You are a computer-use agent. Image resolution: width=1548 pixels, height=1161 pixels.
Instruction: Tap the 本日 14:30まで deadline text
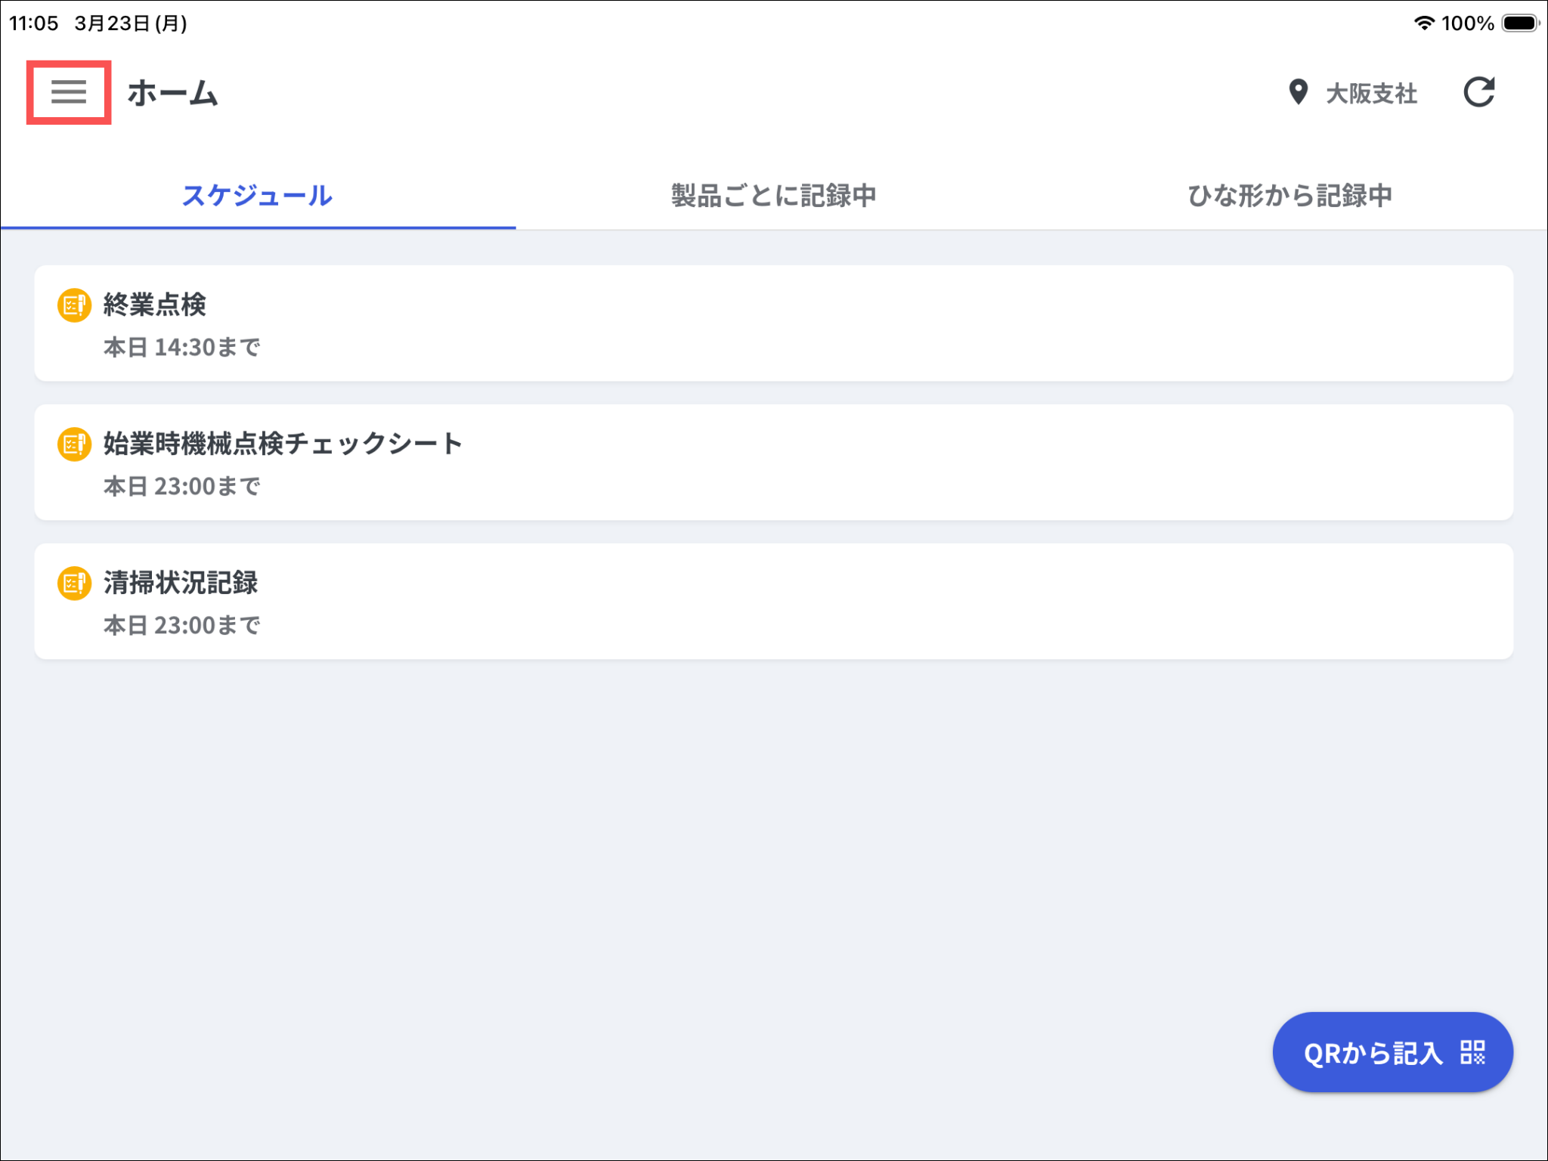tap(181, 348)
